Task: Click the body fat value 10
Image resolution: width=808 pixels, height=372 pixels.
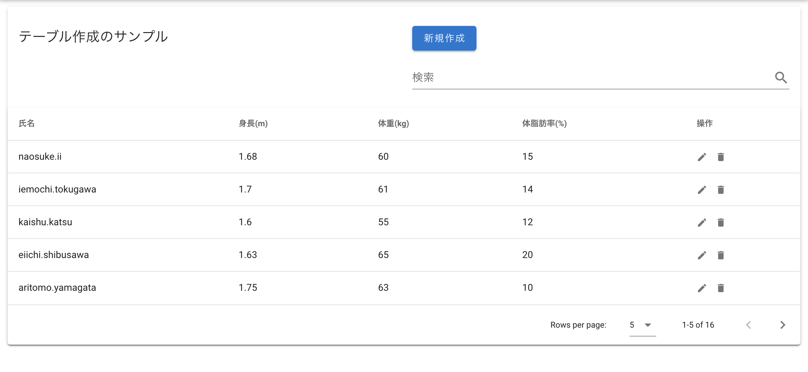Action: click(528, 287)
